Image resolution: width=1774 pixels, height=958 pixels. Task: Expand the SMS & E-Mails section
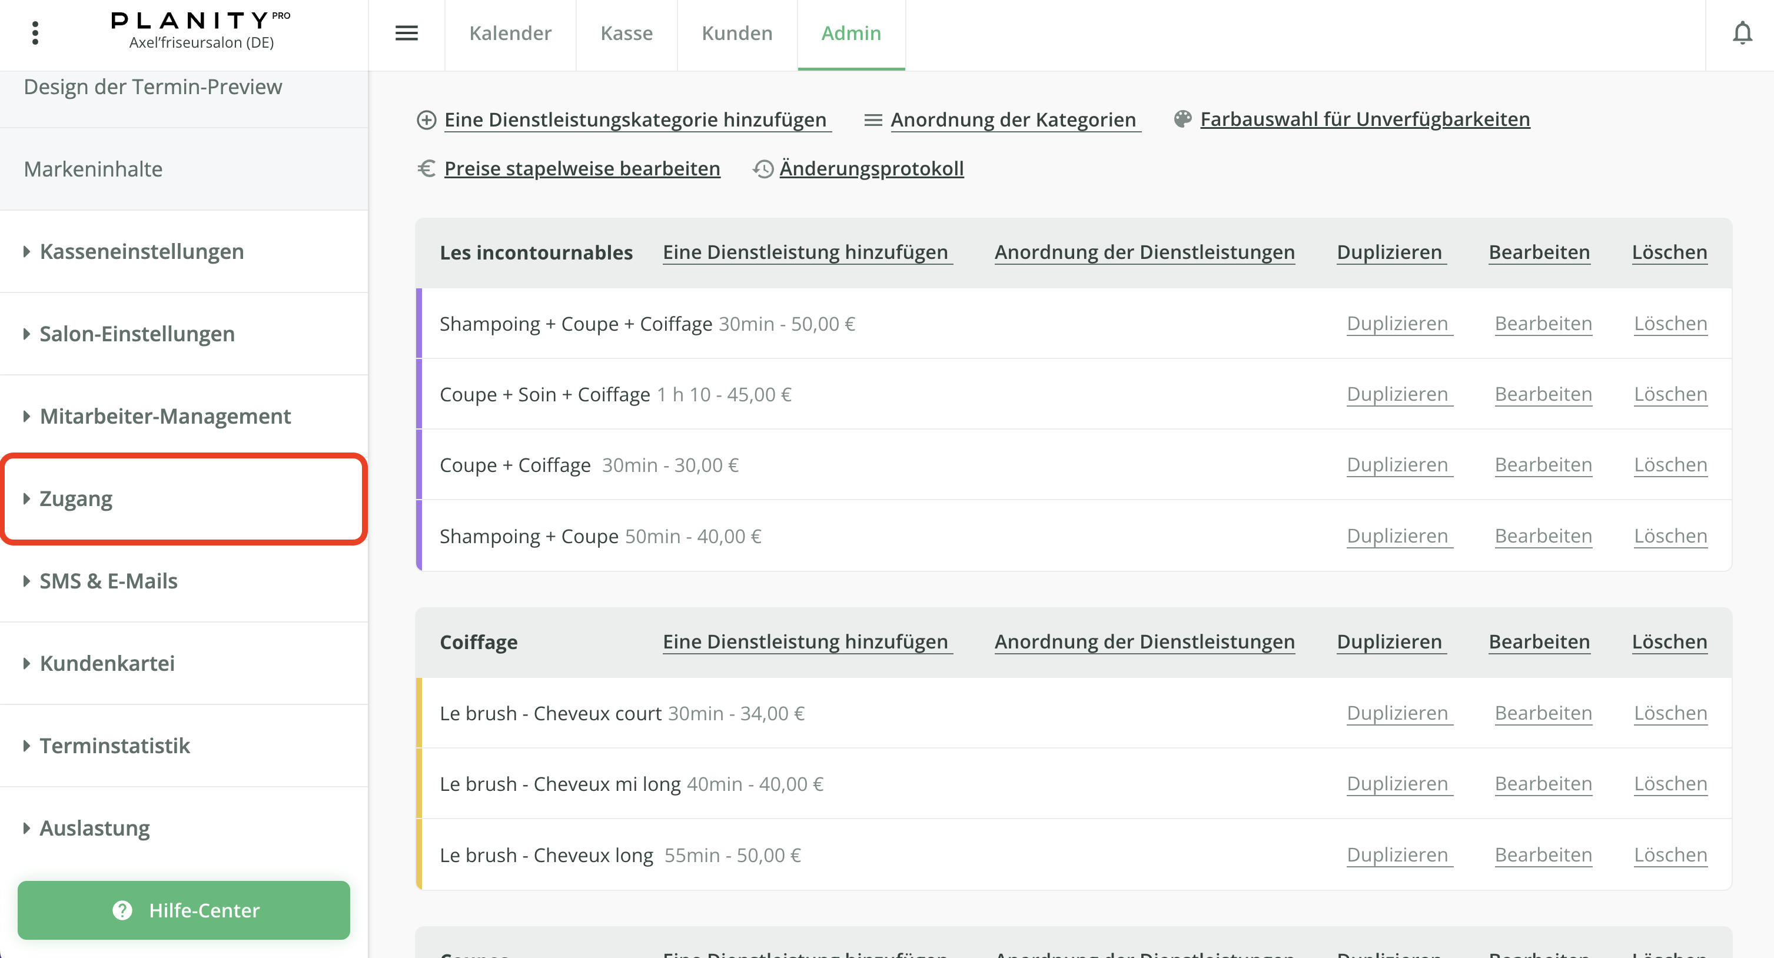[108, 581]
